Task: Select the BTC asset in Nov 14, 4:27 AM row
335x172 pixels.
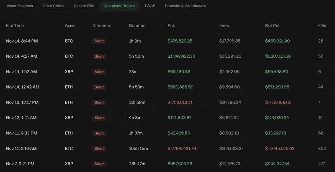Action: coord(69,56)
